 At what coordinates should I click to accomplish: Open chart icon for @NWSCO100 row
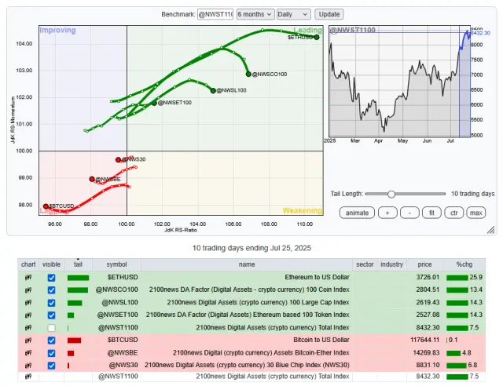[28, 290]
